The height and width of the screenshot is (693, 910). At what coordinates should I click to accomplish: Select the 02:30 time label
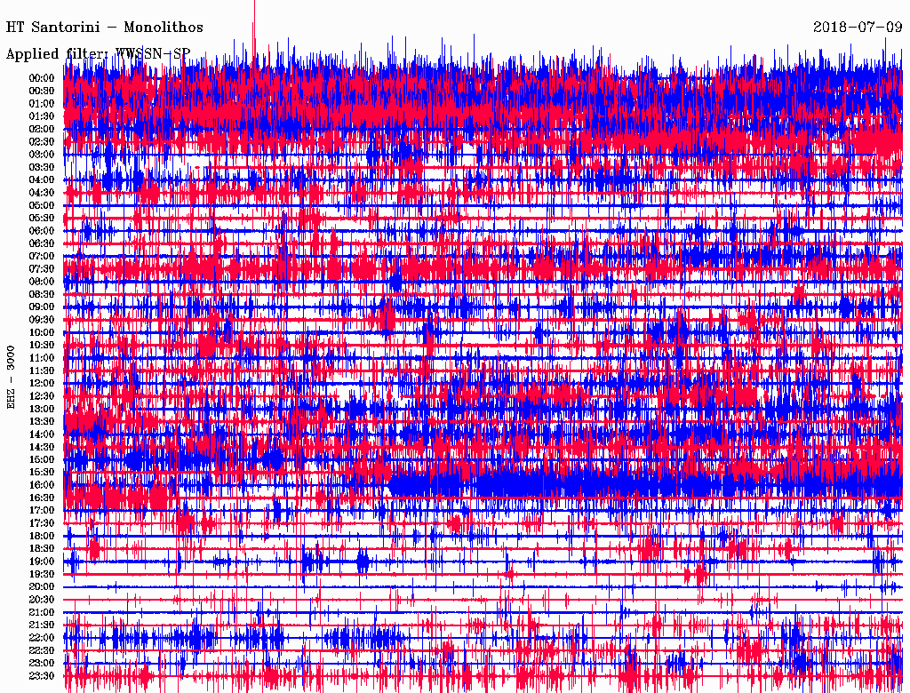coord(42,142)
